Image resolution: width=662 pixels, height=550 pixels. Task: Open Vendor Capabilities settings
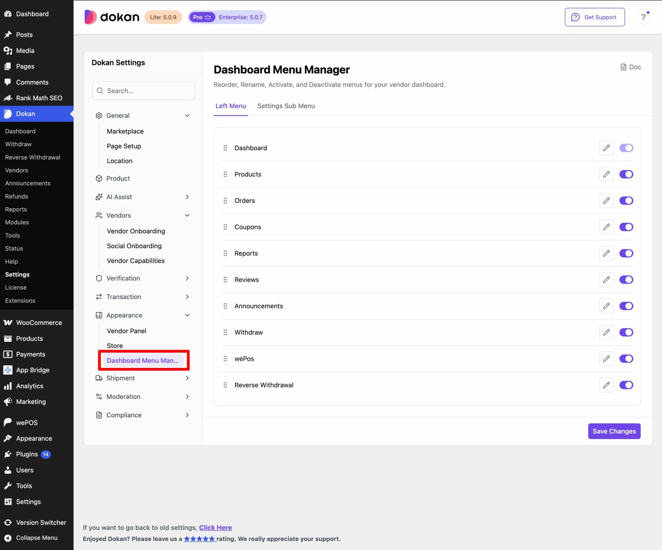(x=136, y=261)
